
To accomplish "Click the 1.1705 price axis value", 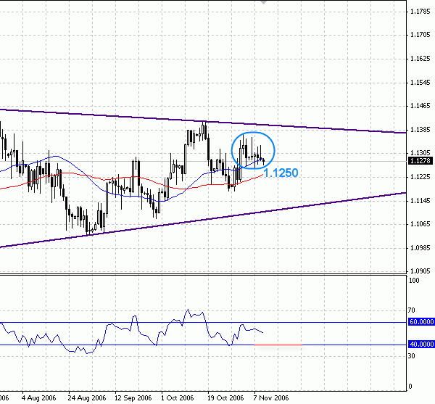I will click(x=420, y=35).
